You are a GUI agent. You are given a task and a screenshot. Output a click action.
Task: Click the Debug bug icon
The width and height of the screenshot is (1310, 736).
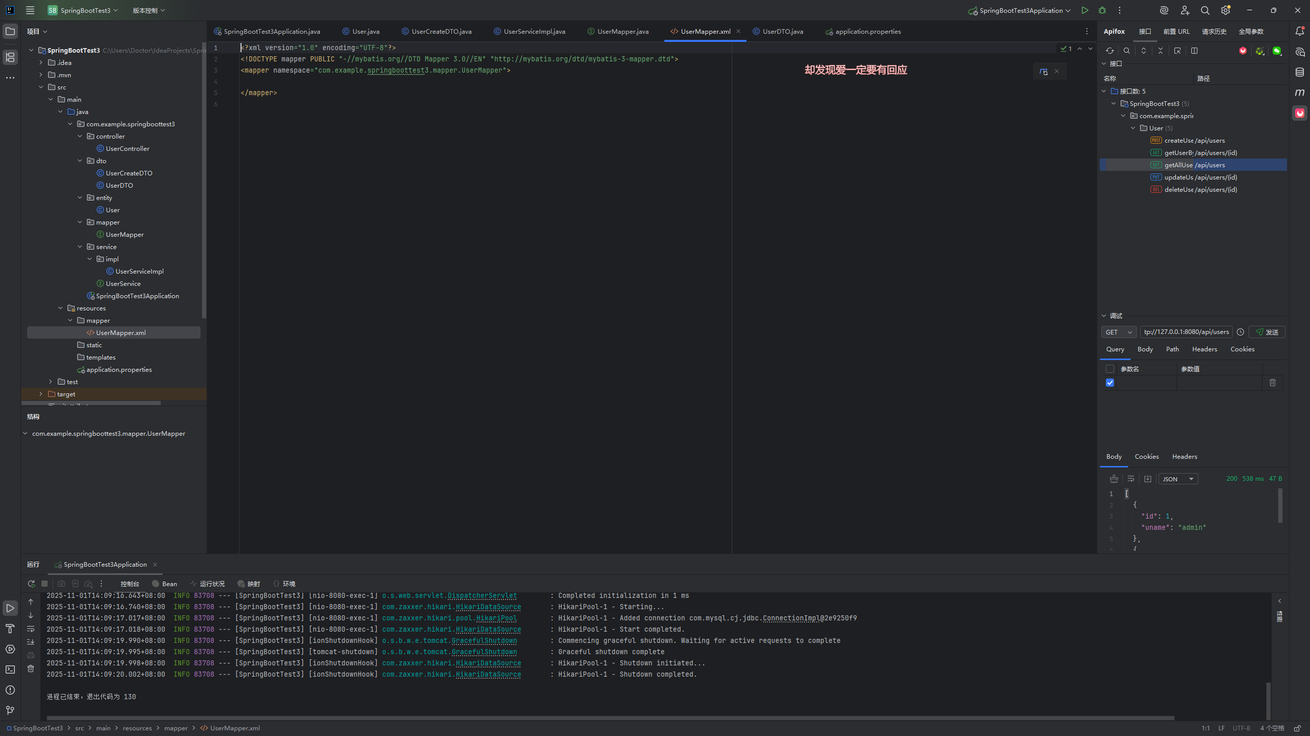pos(1102,10)
